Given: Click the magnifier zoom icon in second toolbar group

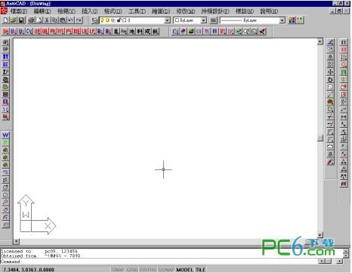Looking at the screenshot, I should coord(246,32).
